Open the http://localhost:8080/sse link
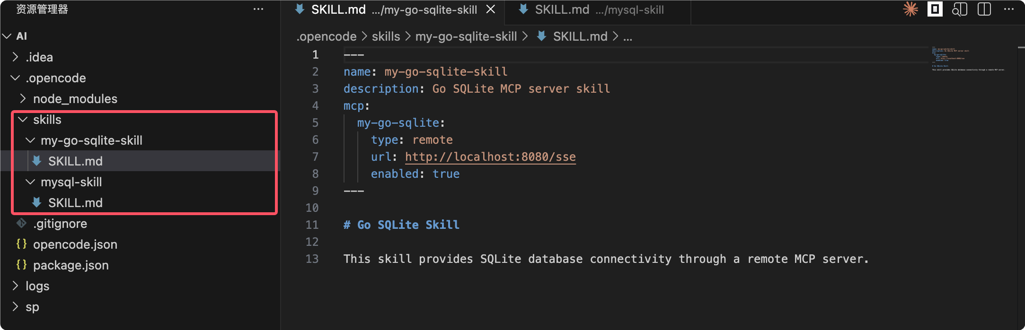The width and height of the screenshot is (1025, 330). tap(490, 157)
